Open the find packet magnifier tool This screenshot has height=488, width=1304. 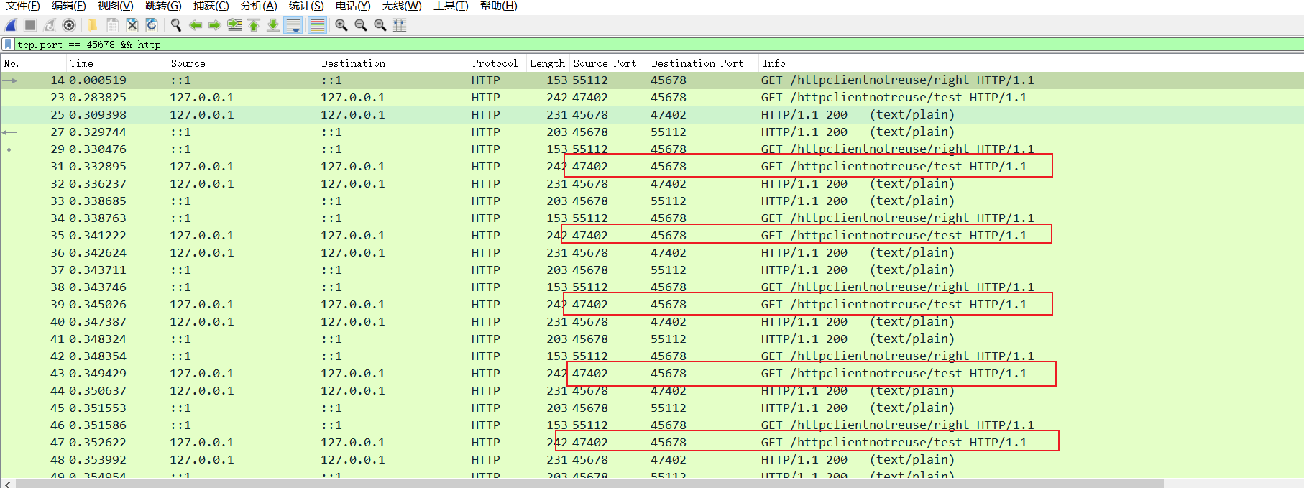point(175,25)
